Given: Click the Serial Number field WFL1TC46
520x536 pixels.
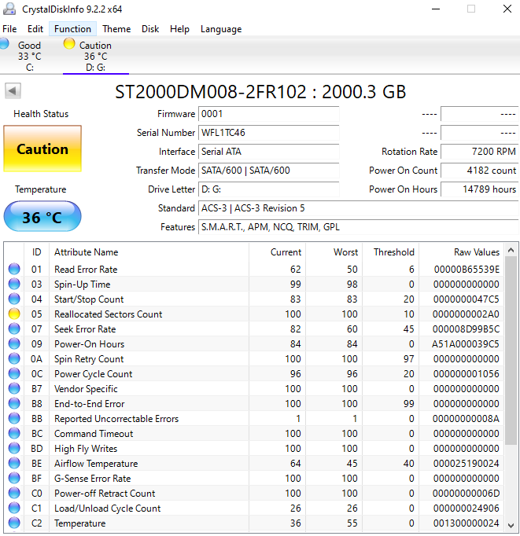Looking at the screenshot, I should pos(268,133).
